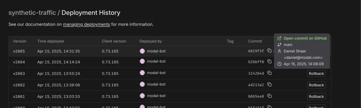Click tooltip date Apr 15, 2025, 14:08:09
The height and width of the screenshot is (108, 361).
[304, 64]
